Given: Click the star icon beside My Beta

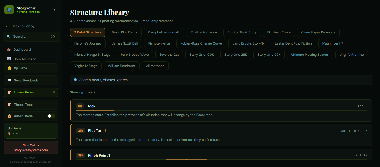Looking at the screenshot, I should (x=9, y=68).
